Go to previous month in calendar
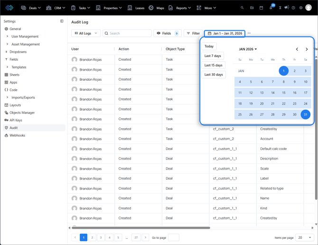The width and height of the screenshot is (318, 245). (297, 49)
